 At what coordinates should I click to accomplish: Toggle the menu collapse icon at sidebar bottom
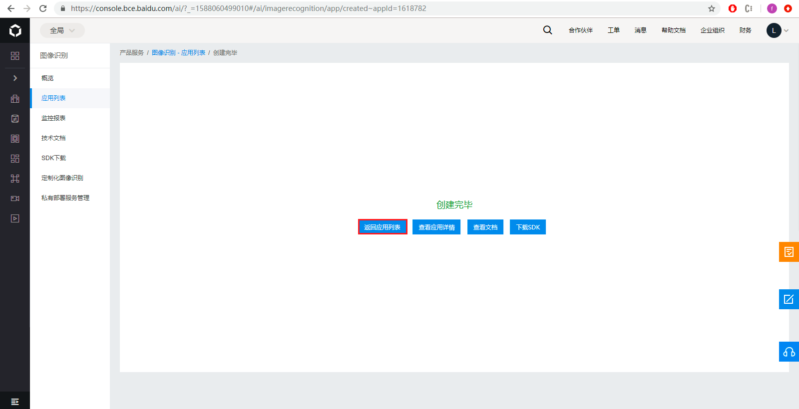click(15, 402)
